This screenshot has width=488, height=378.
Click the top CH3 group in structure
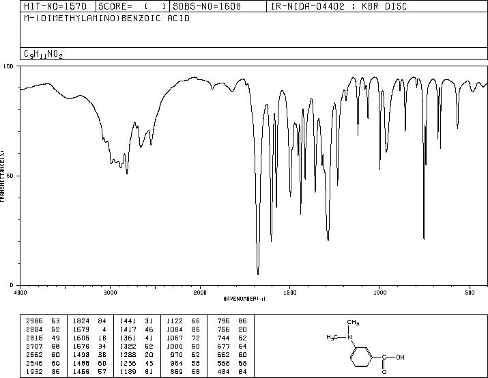pyautogui.click(x=354, y=322)
